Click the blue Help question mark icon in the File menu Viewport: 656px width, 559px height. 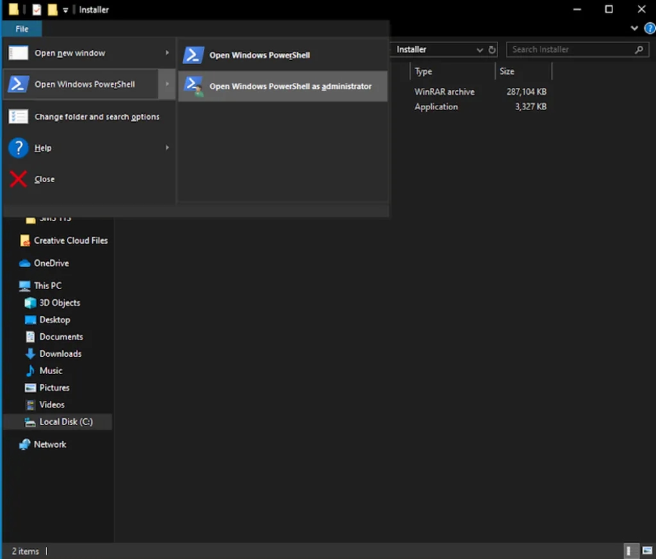[x=18, y=148]
